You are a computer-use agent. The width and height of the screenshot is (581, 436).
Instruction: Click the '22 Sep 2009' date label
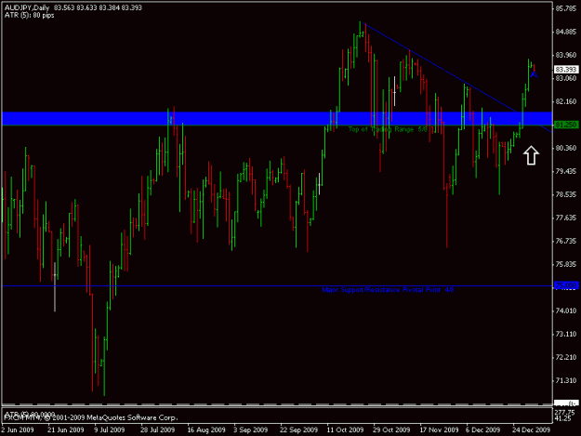pyautogui.click(x=298, y=429)
